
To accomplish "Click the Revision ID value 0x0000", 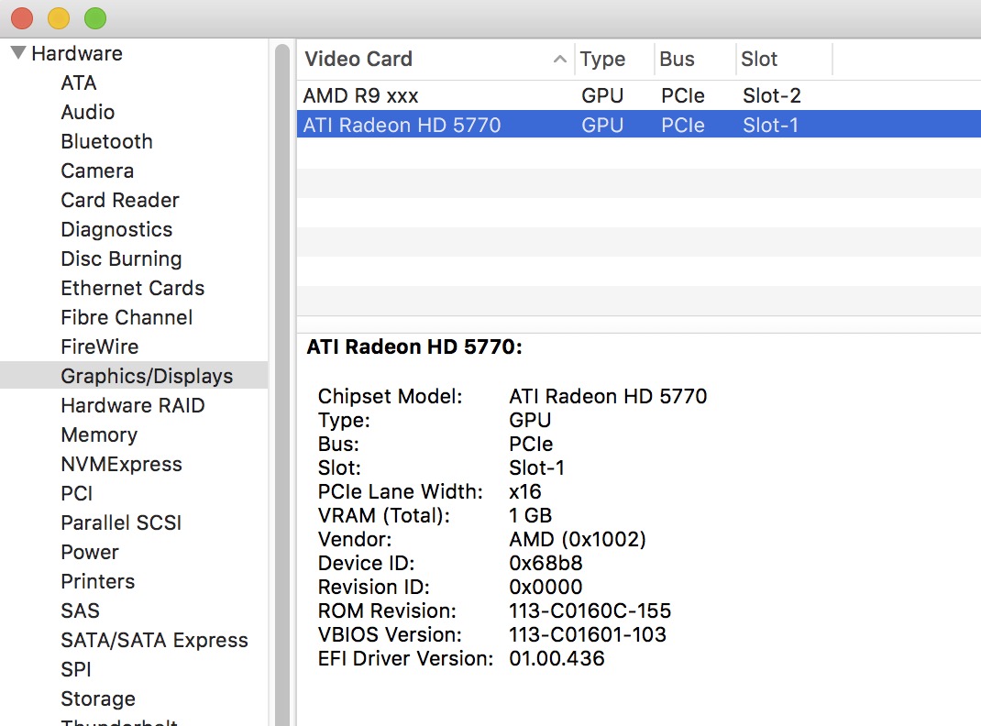I will (x=546, y=587).
